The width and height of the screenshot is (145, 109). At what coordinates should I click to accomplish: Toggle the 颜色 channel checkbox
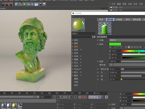pyautogui.click(x=81, y=40)
